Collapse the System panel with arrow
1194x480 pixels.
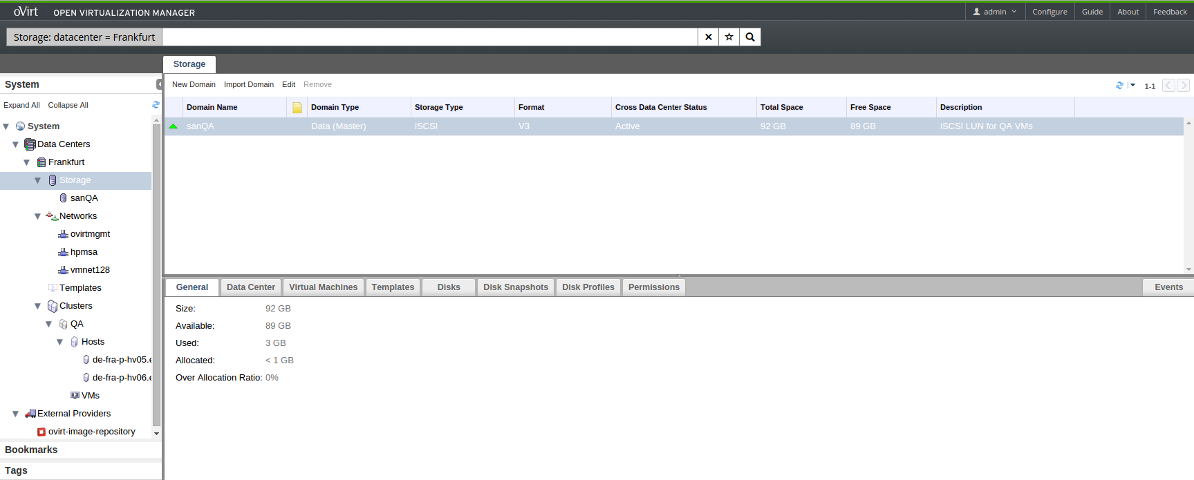[159, 84]
